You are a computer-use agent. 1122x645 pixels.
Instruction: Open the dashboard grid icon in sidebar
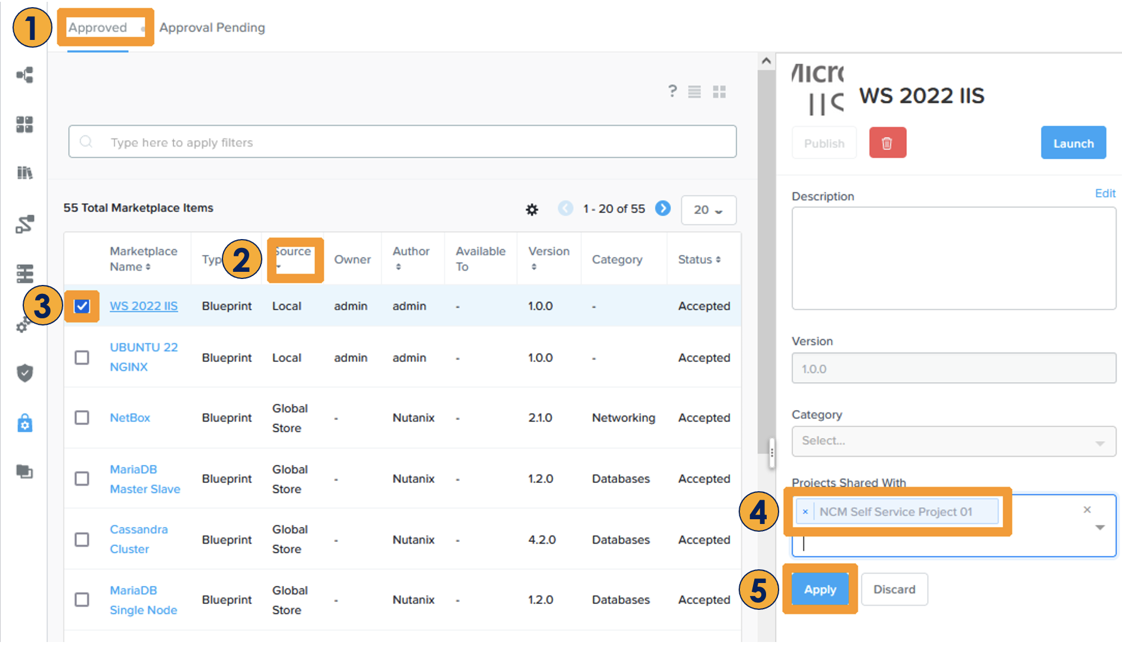tap(24, 125)
